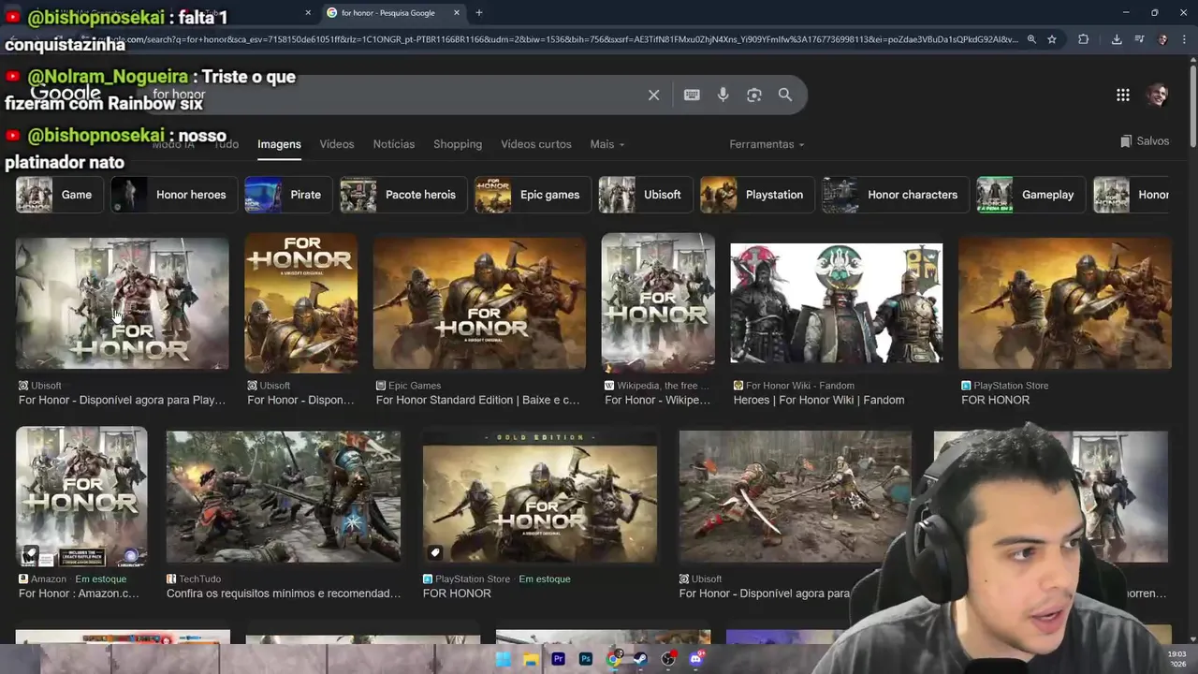Select the Imagens tab
1198x674 pixels.
pyautogui.click(x=279, y=144)
